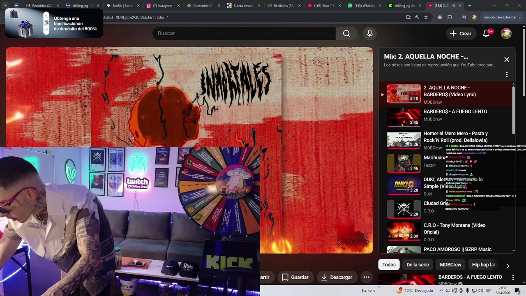
Task: Open Mix playlist three-dot options menu
Action: click(x=507, y=74)
